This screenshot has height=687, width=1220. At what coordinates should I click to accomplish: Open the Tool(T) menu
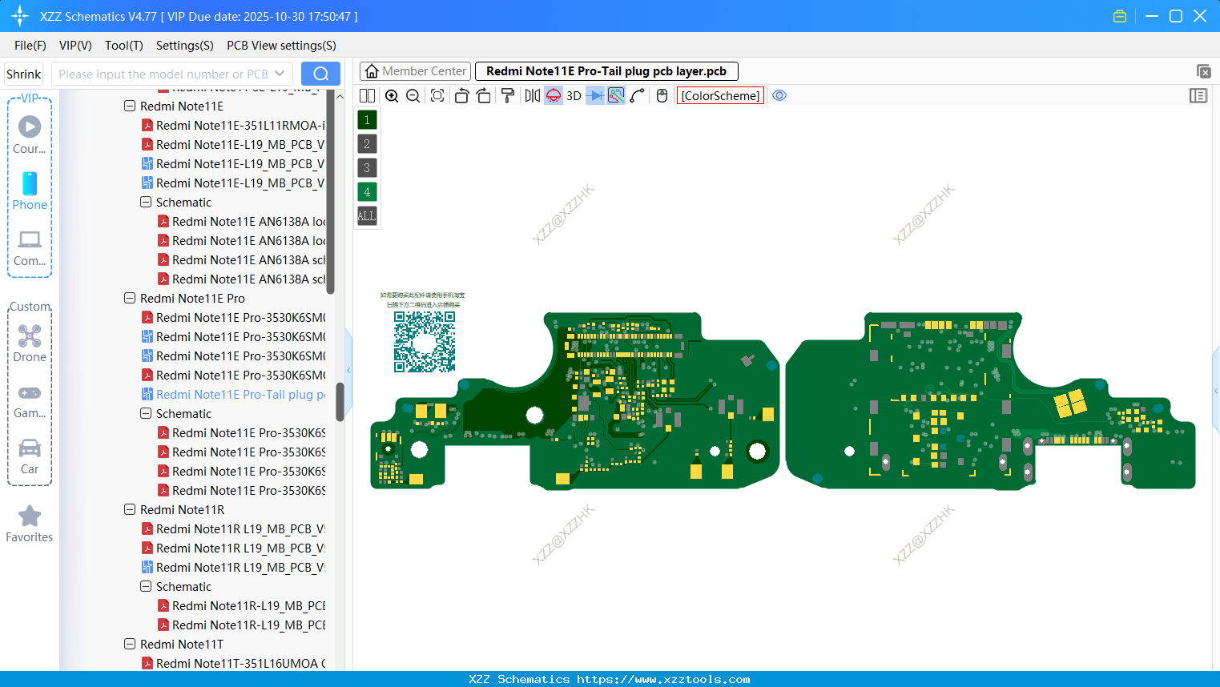(123, 46)
